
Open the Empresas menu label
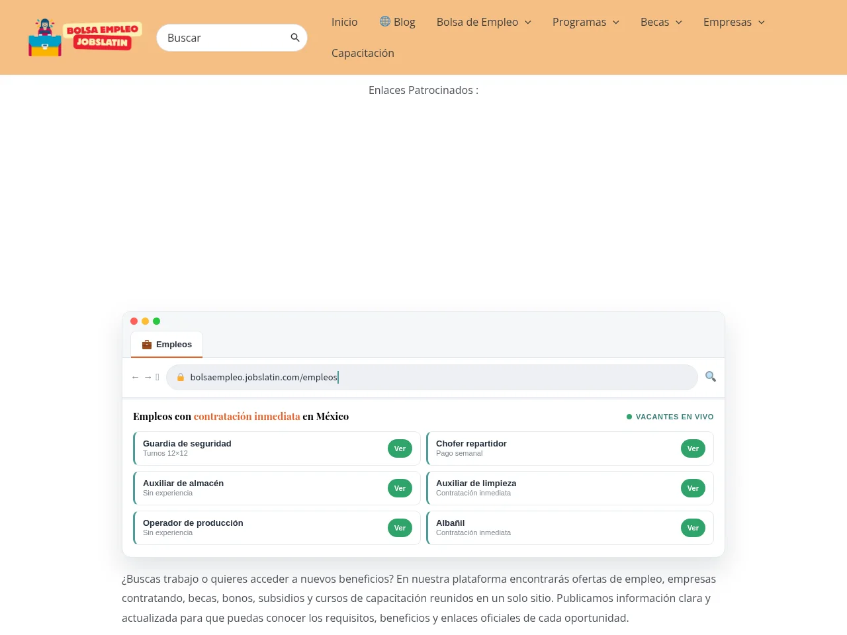[x=727, y=22]
